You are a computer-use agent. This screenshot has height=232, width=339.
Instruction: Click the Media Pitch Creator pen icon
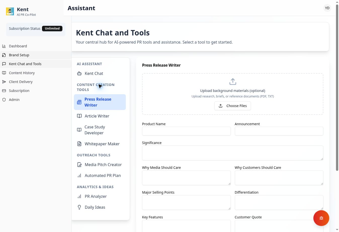pyautogui.click(x=79, y=165)
